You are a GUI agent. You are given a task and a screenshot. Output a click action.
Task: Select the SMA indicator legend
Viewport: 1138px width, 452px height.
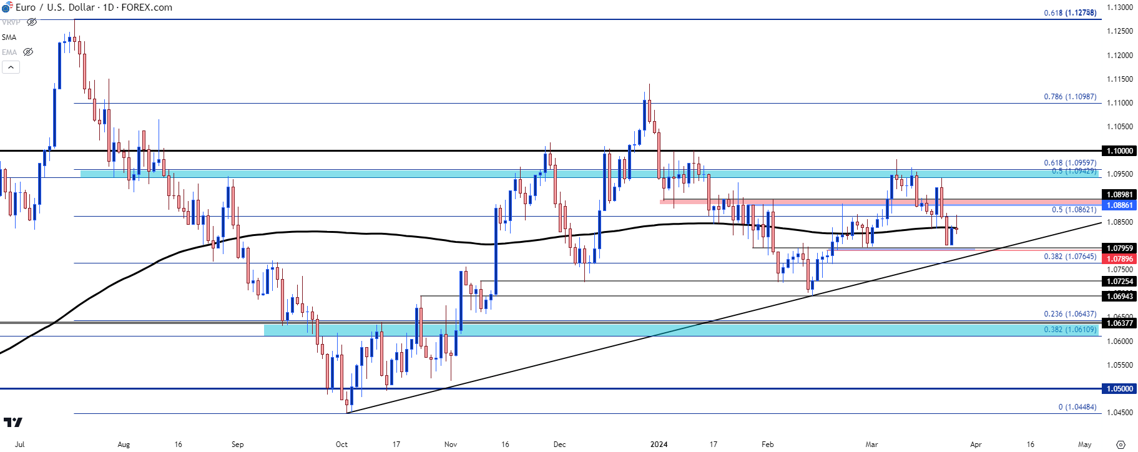click(9, 37)
